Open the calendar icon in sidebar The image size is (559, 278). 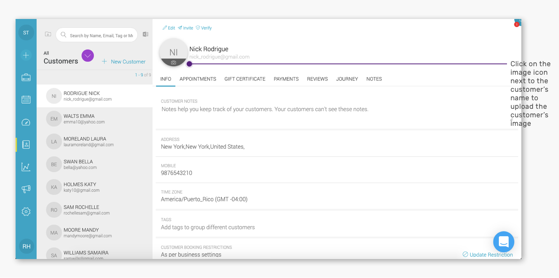pos(26,100)
